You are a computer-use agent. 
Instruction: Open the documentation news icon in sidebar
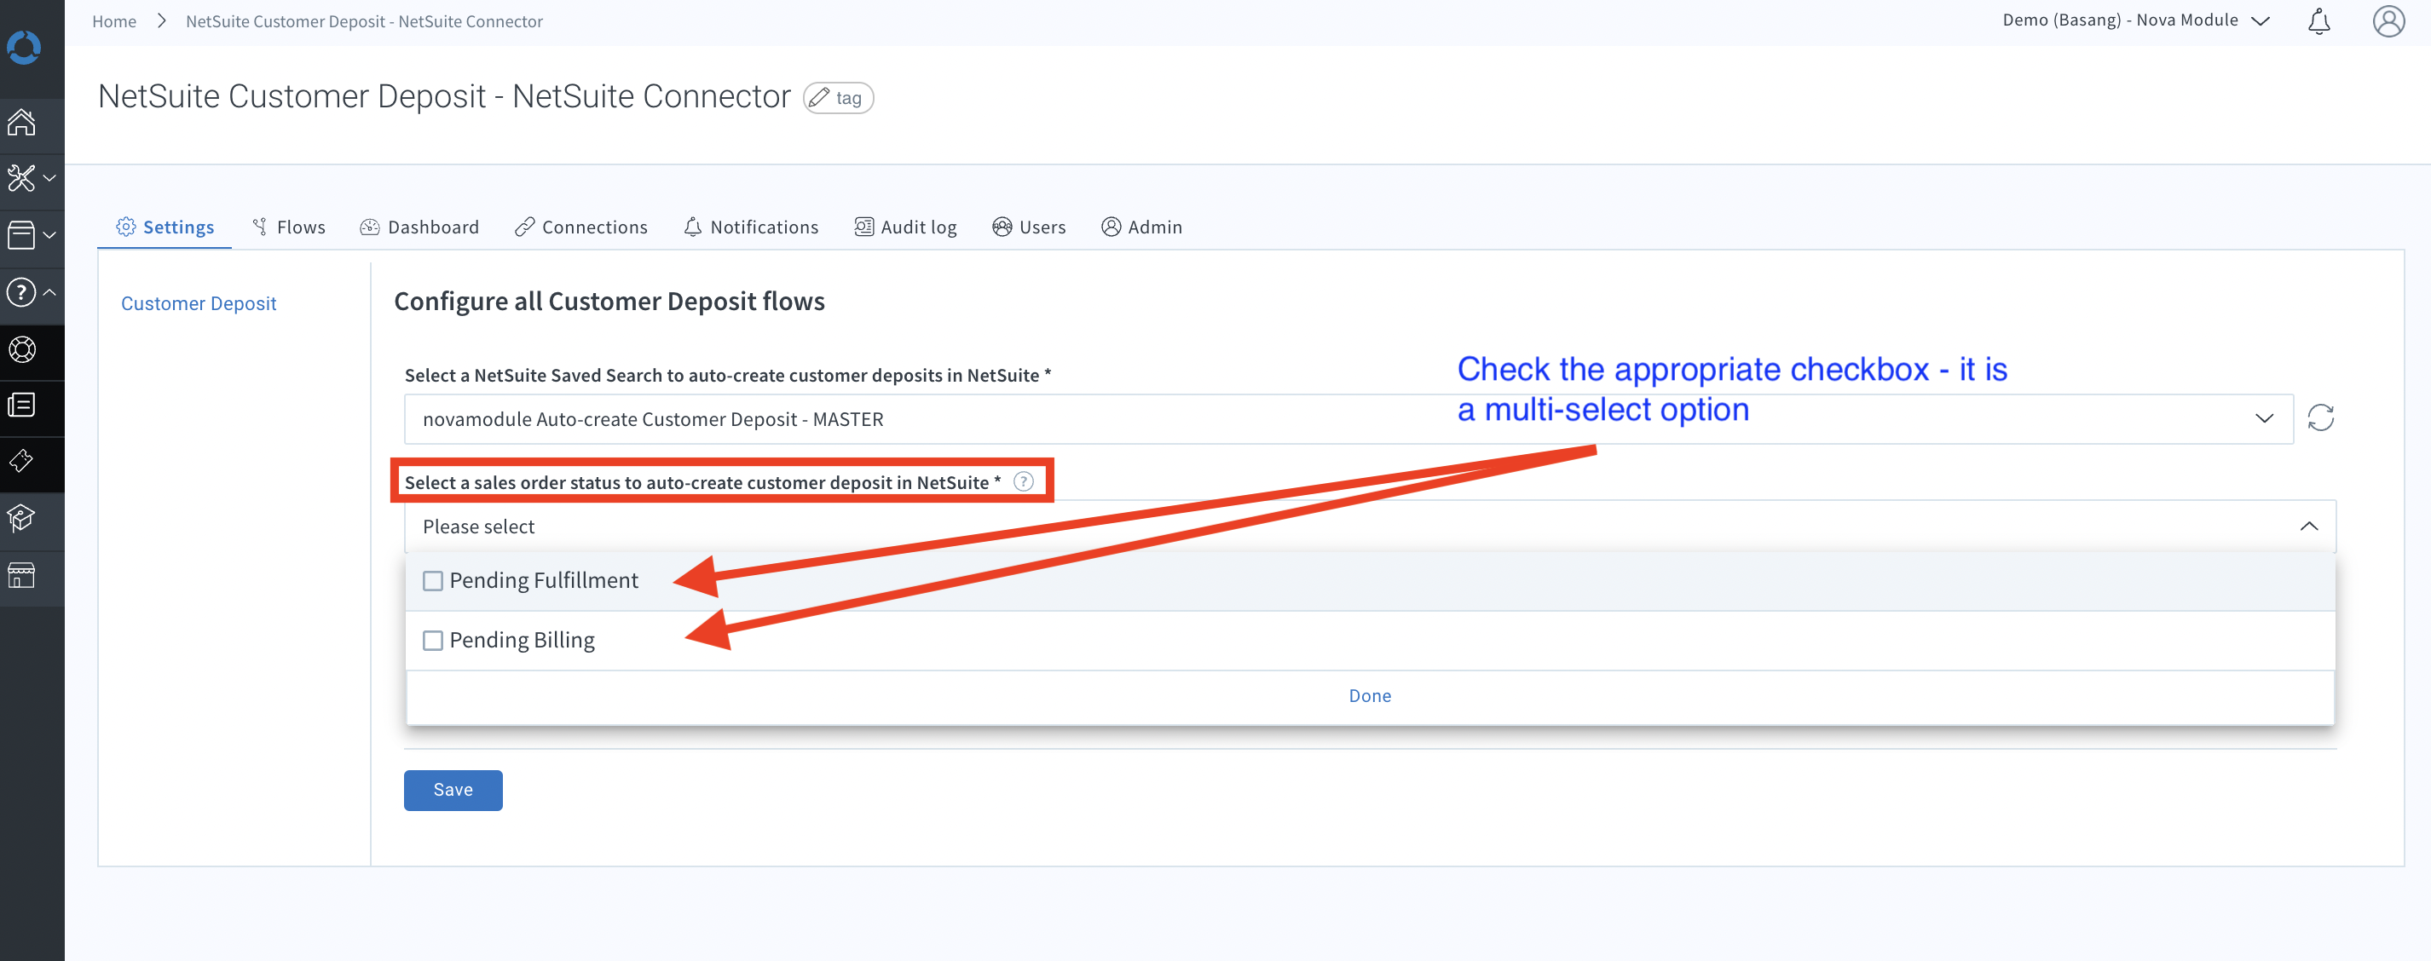[x=21, y=406]
